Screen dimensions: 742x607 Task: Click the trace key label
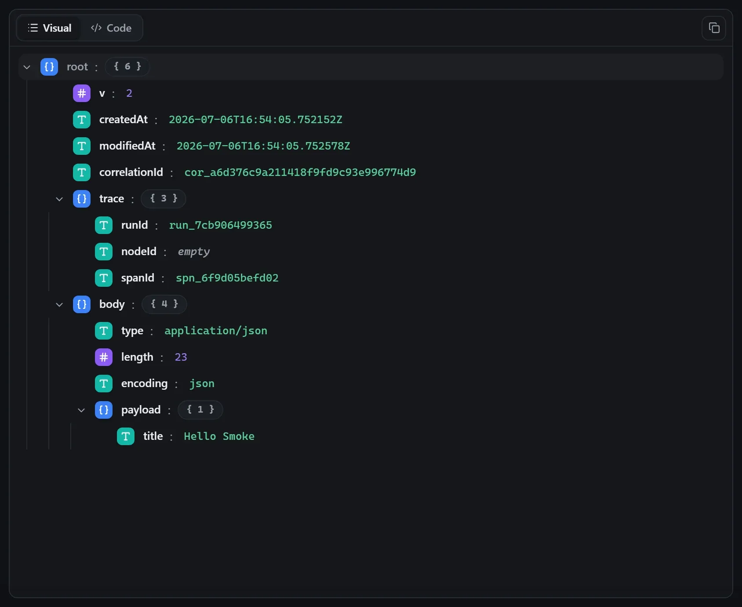[x=112, y=199]
